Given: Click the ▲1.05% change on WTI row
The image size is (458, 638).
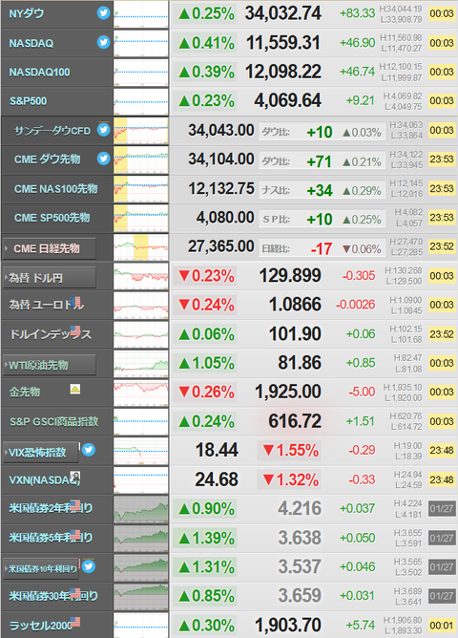Looking at the screenshot, I should coord(206,363).
